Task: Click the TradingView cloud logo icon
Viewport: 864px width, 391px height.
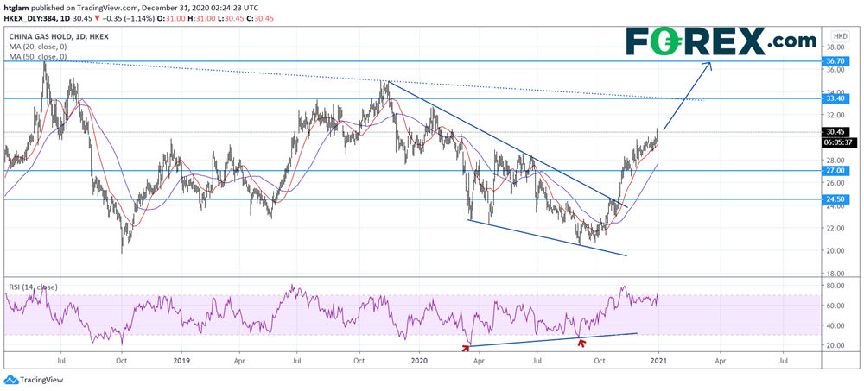Action: click(10, 380)
